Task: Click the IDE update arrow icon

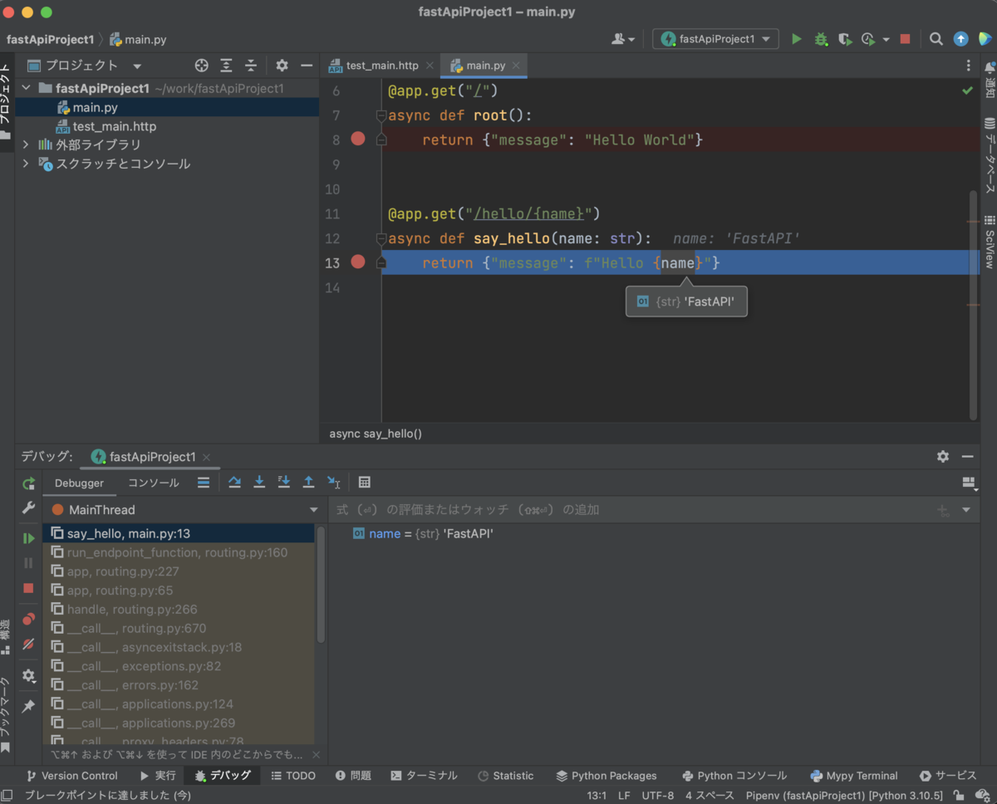Action: [x=960, y=39]
